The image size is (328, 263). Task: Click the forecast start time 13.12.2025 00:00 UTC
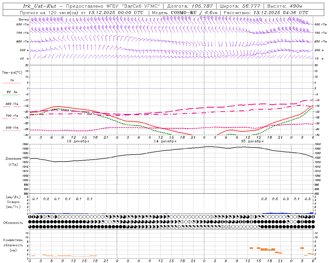click(x=116, y=13)
